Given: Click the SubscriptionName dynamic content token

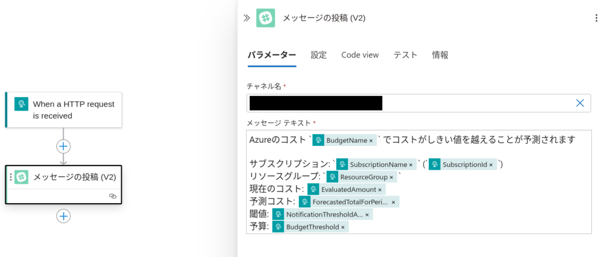Looking at the screenshot, I should (x=376, y=165).
